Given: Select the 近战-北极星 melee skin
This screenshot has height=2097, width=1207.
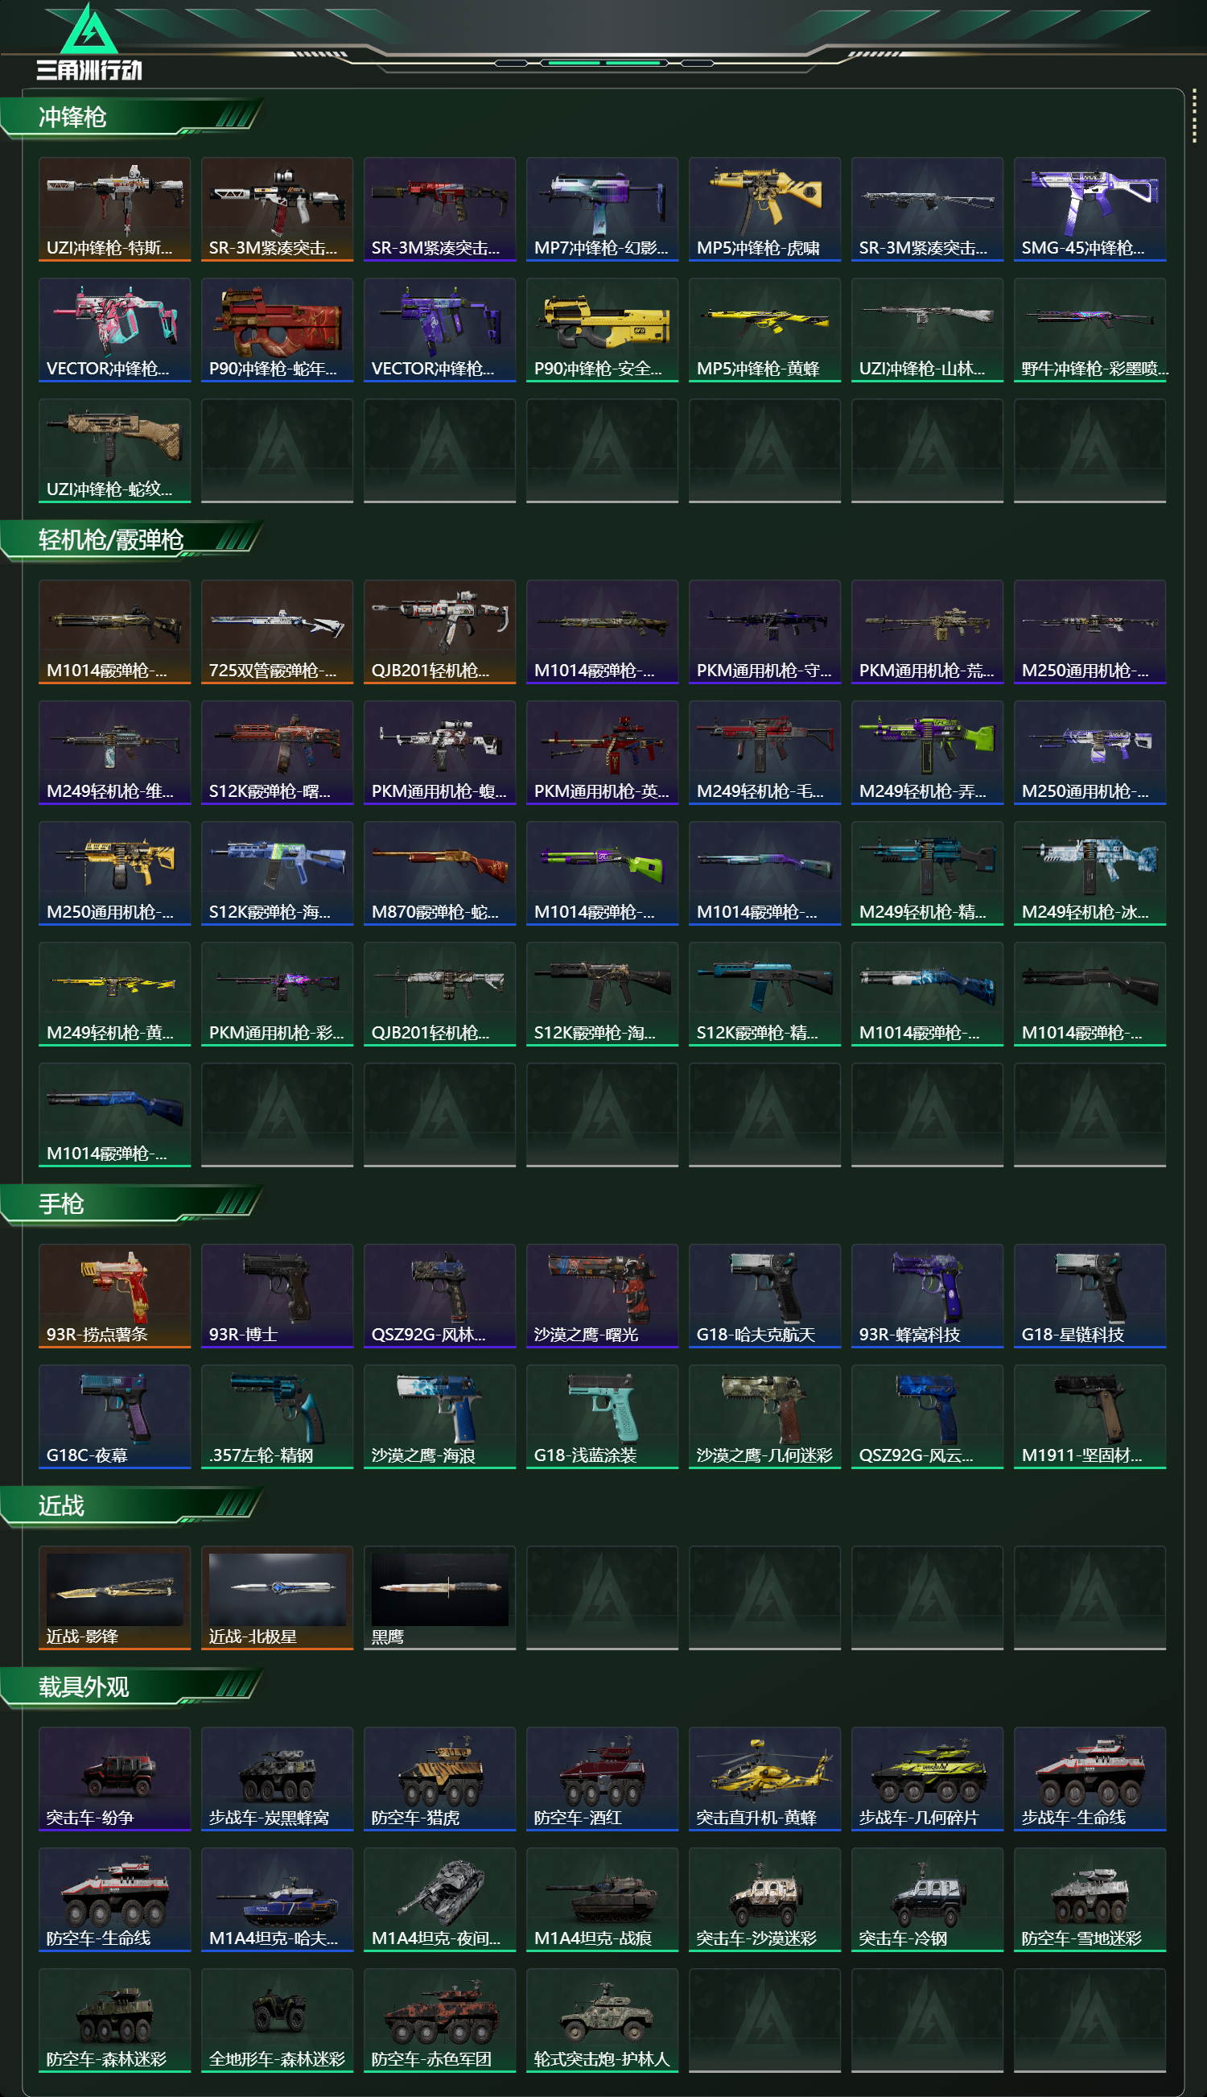Looking at the screenshot, I should (x=277, y=1597).
